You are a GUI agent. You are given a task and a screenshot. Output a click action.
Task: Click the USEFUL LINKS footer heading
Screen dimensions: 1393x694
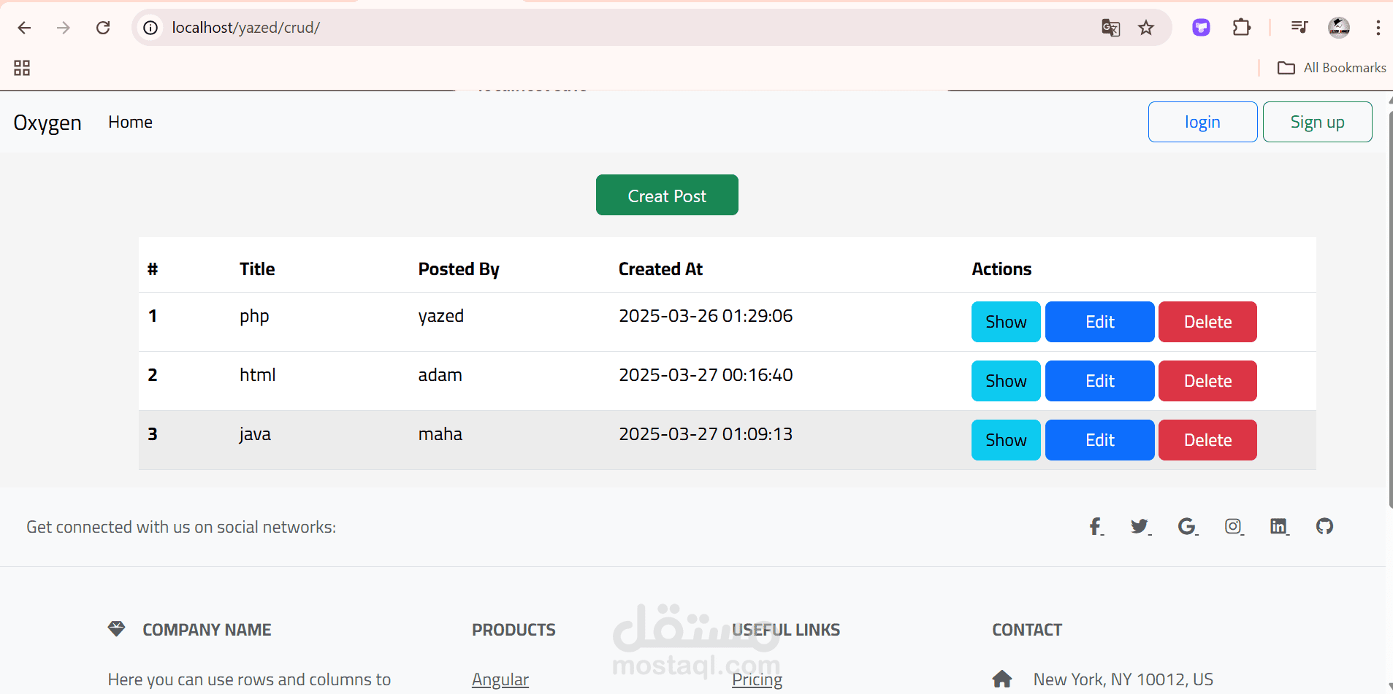tap(786, 630)
